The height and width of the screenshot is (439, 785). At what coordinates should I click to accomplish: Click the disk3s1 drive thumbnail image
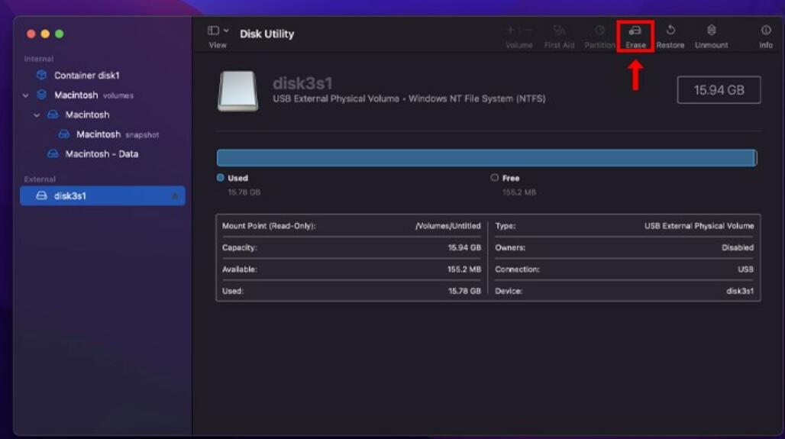click(x=238, y=91)
